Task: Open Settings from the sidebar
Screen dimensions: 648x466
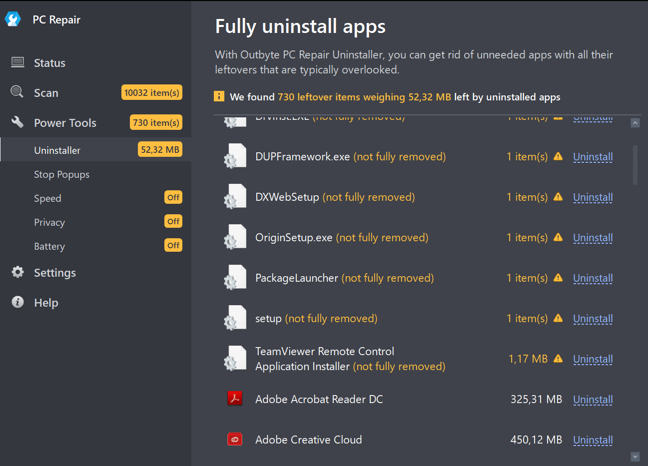Action: point(54,273)
